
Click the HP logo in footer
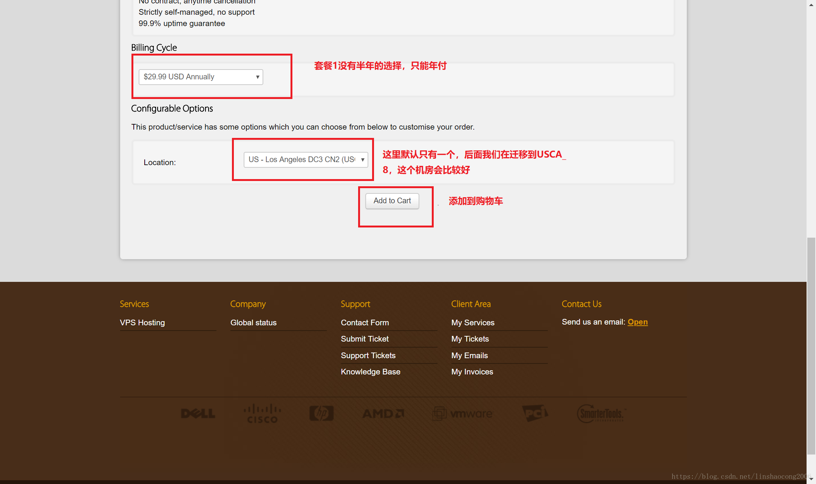(x=321, y=413)
